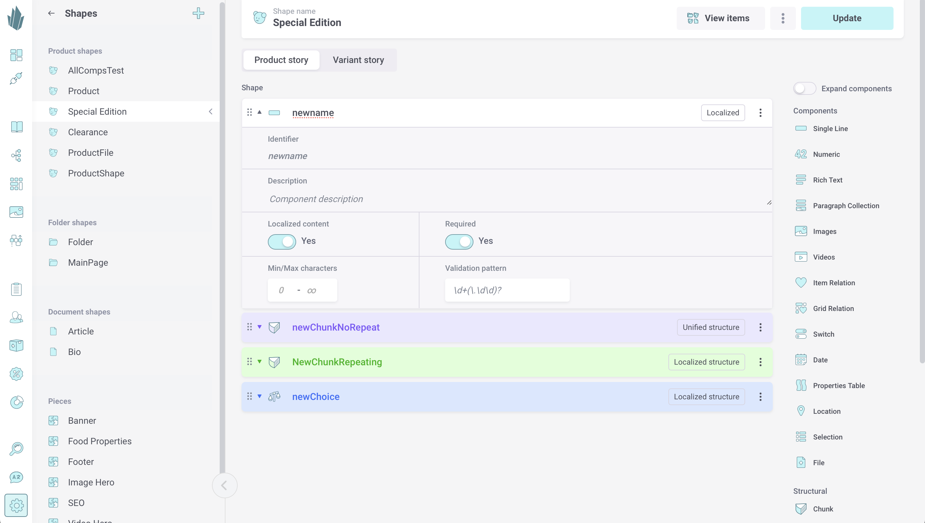Viewport: 925px width, 523px height.
Task: Click the newChunkNoRepeat chunk icon
Action: pos(275,327)
